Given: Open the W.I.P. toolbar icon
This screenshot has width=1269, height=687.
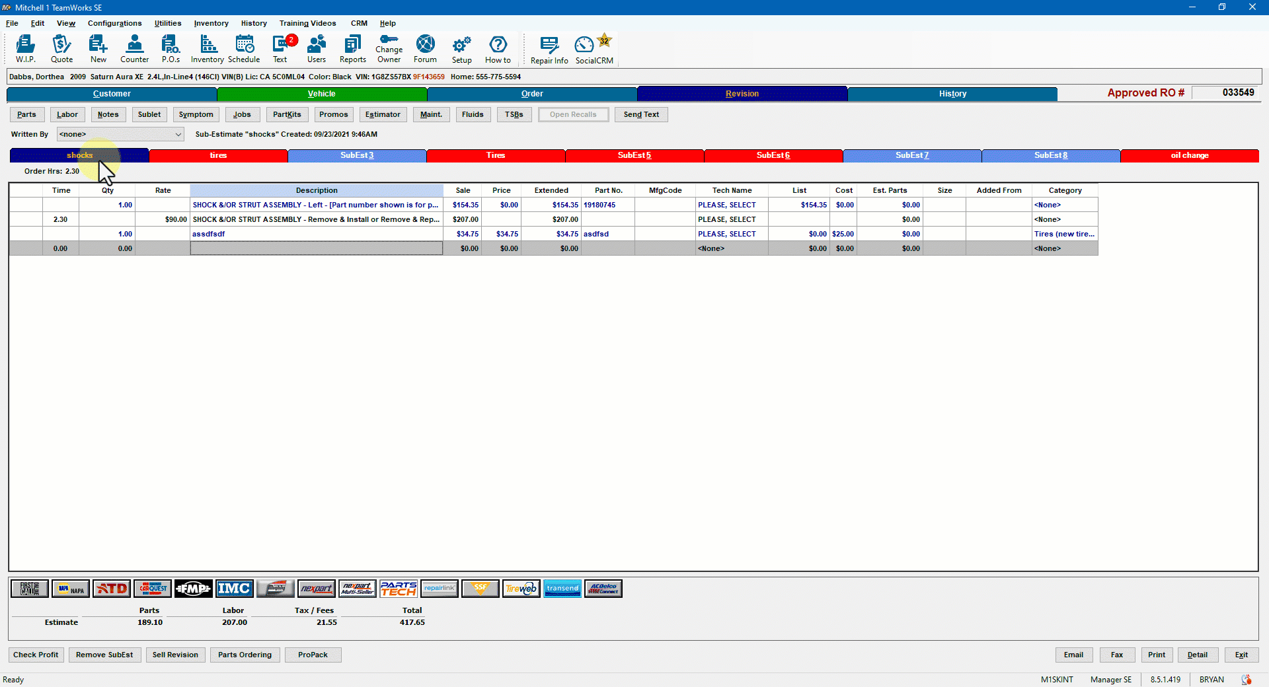Looking at the screenshot, I should [26, 49].
